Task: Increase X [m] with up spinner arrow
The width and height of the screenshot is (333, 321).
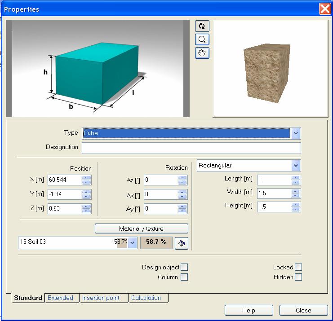Action: pos(86,178)
